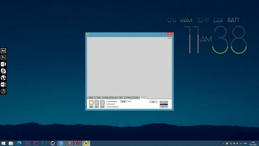
Task: Click the N icon in the window title bar
Action: click(88, 34)
